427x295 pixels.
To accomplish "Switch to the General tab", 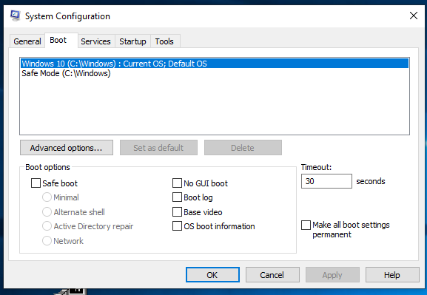I will [27, 41].
